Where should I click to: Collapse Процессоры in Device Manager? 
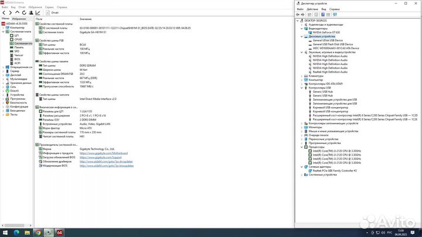(x=302, y=147)
